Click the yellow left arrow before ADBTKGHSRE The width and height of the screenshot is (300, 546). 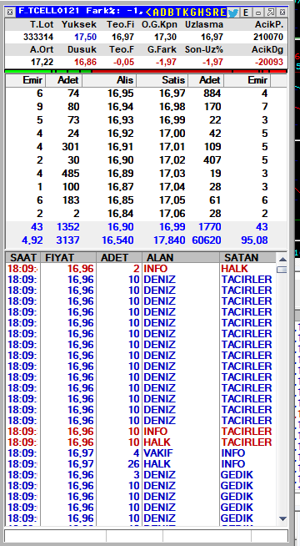148,13
